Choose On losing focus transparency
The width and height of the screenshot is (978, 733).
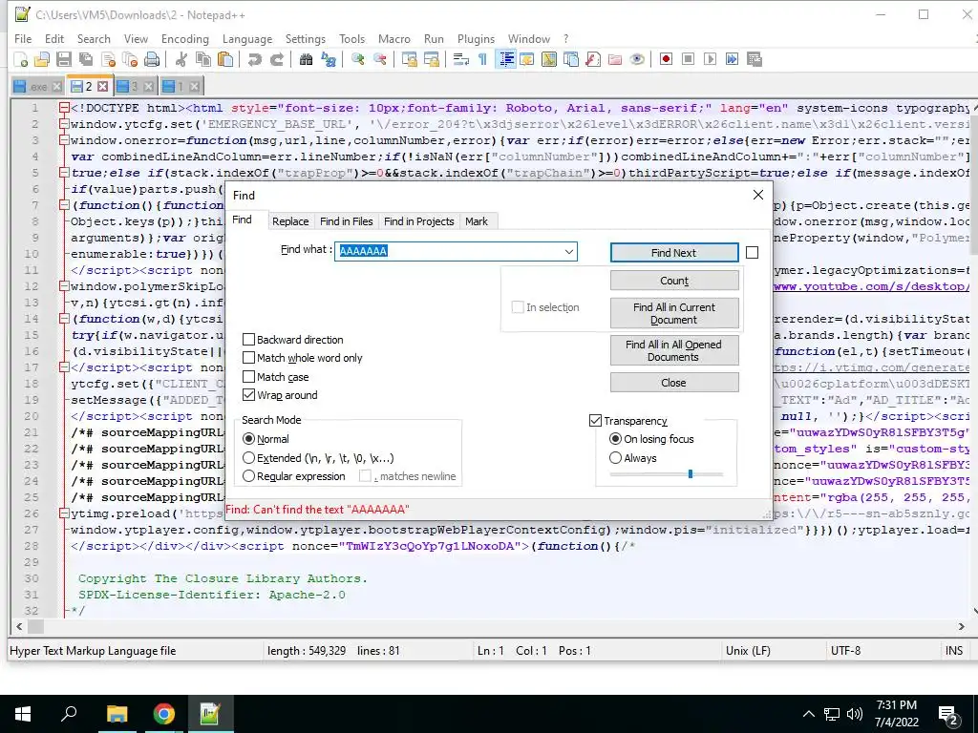(616, 439)
